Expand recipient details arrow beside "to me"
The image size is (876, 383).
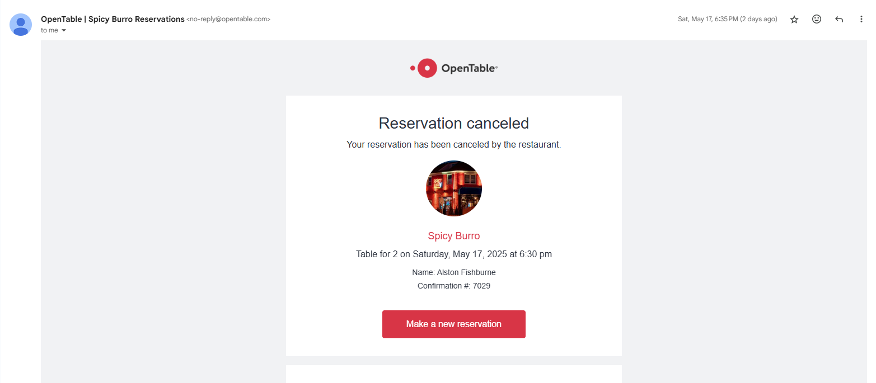click(x=64, y=31)
